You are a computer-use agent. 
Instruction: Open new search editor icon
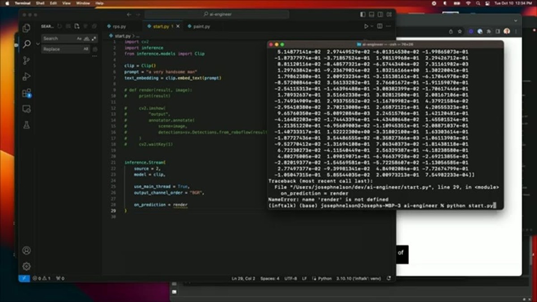coord(77,26)
